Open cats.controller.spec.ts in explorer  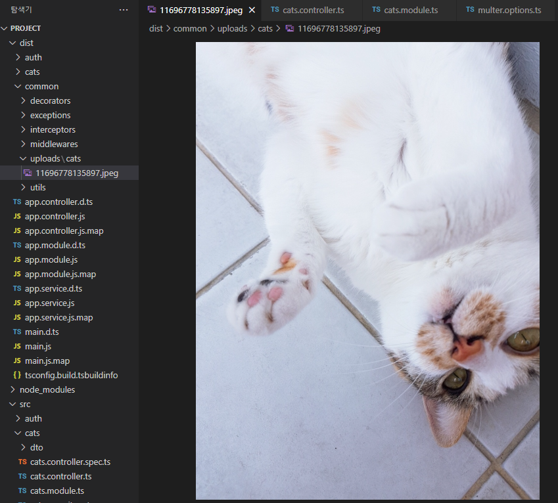point(70,462)
